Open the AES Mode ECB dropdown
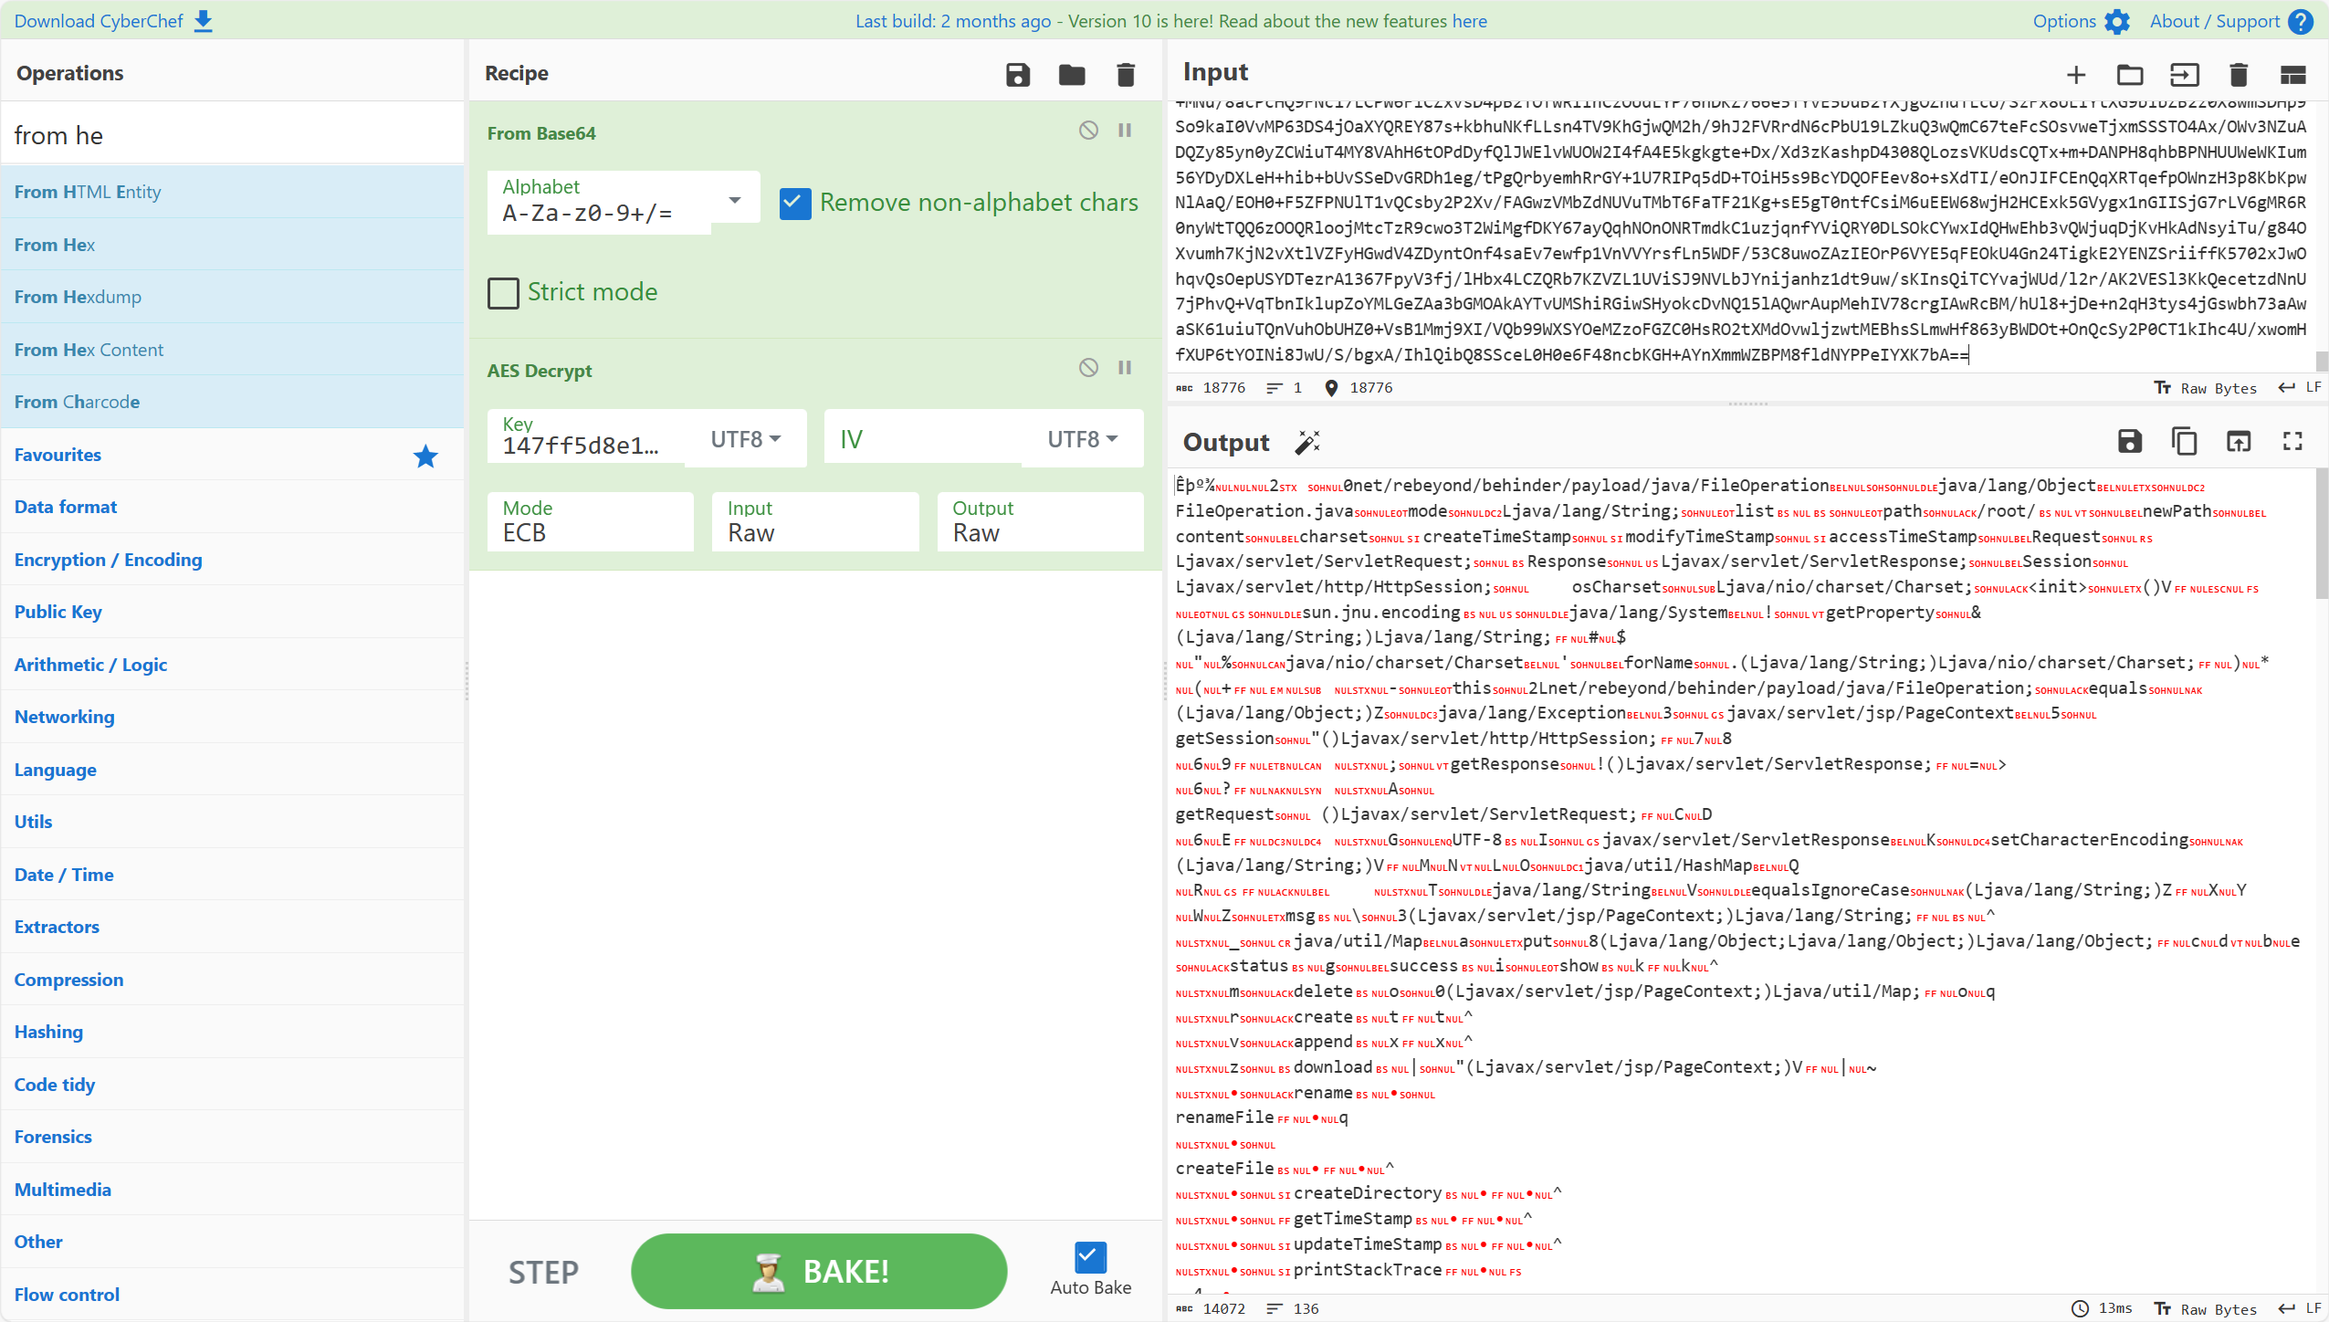Image resolution: width=2329 pixels, height=1322 pixels. [591, 522]
